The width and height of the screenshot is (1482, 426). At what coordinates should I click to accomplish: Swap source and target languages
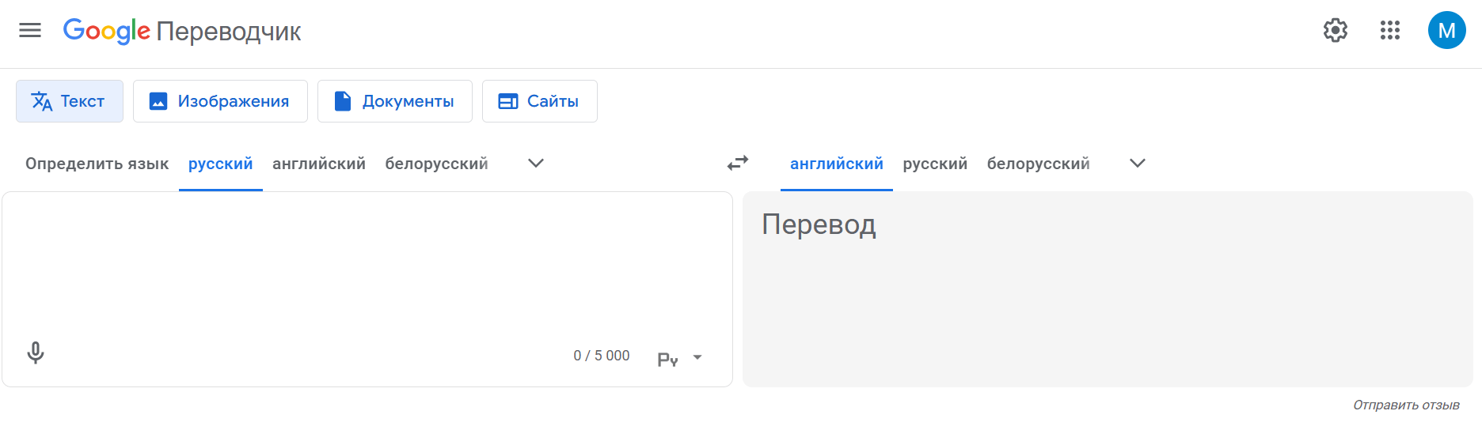pyautogui.click(x=738, y=164)
